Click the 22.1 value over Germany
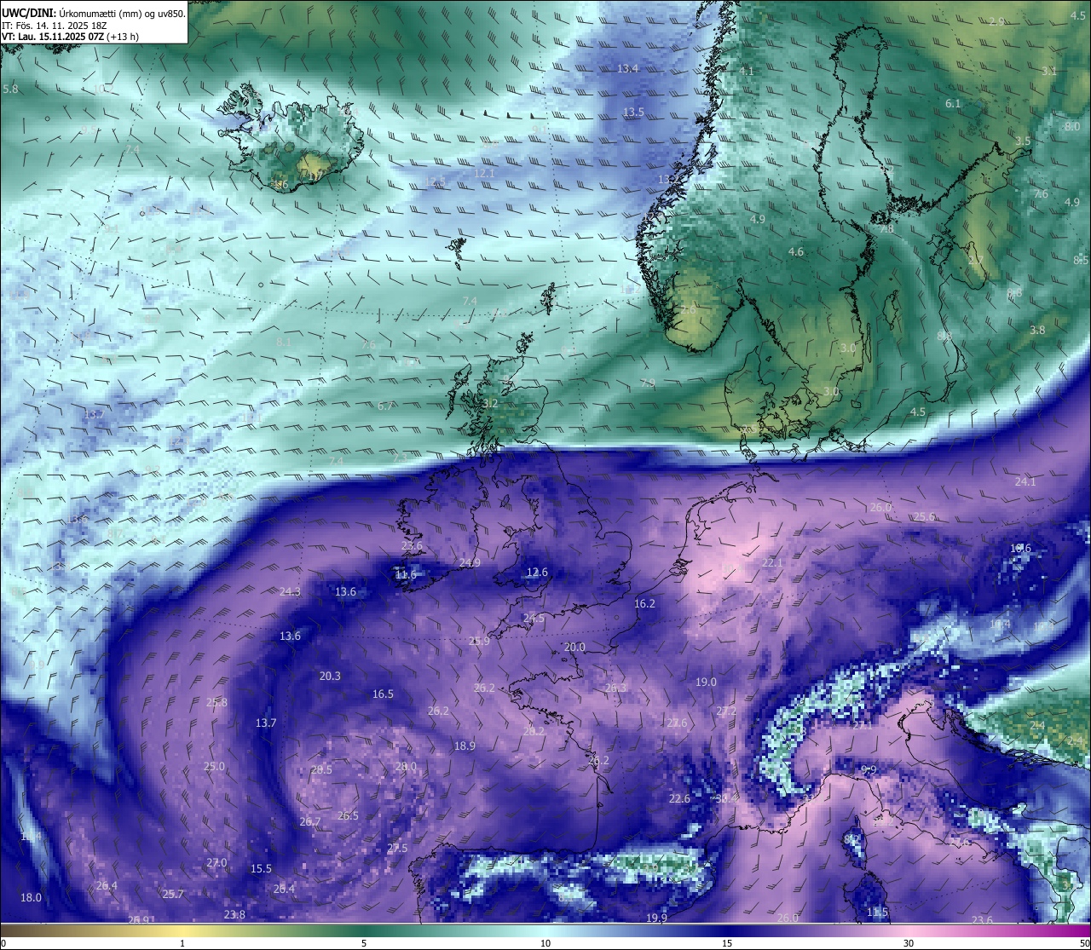Viewport: 1091px width, 950px height. (772, 563)
